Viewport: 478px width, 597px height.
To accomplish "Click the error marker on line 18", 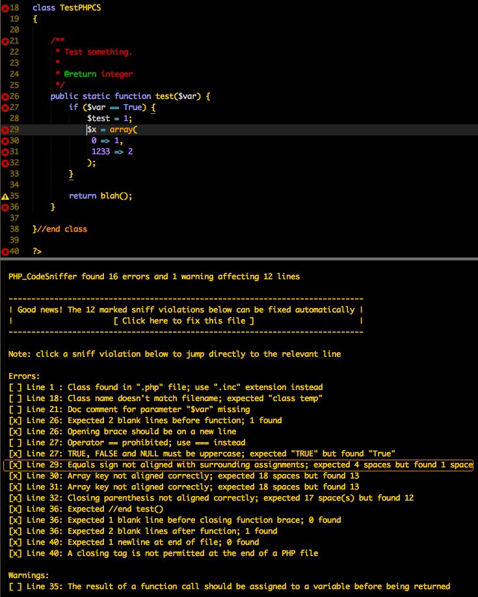I will pyautogui.click(x=5, y=8).
